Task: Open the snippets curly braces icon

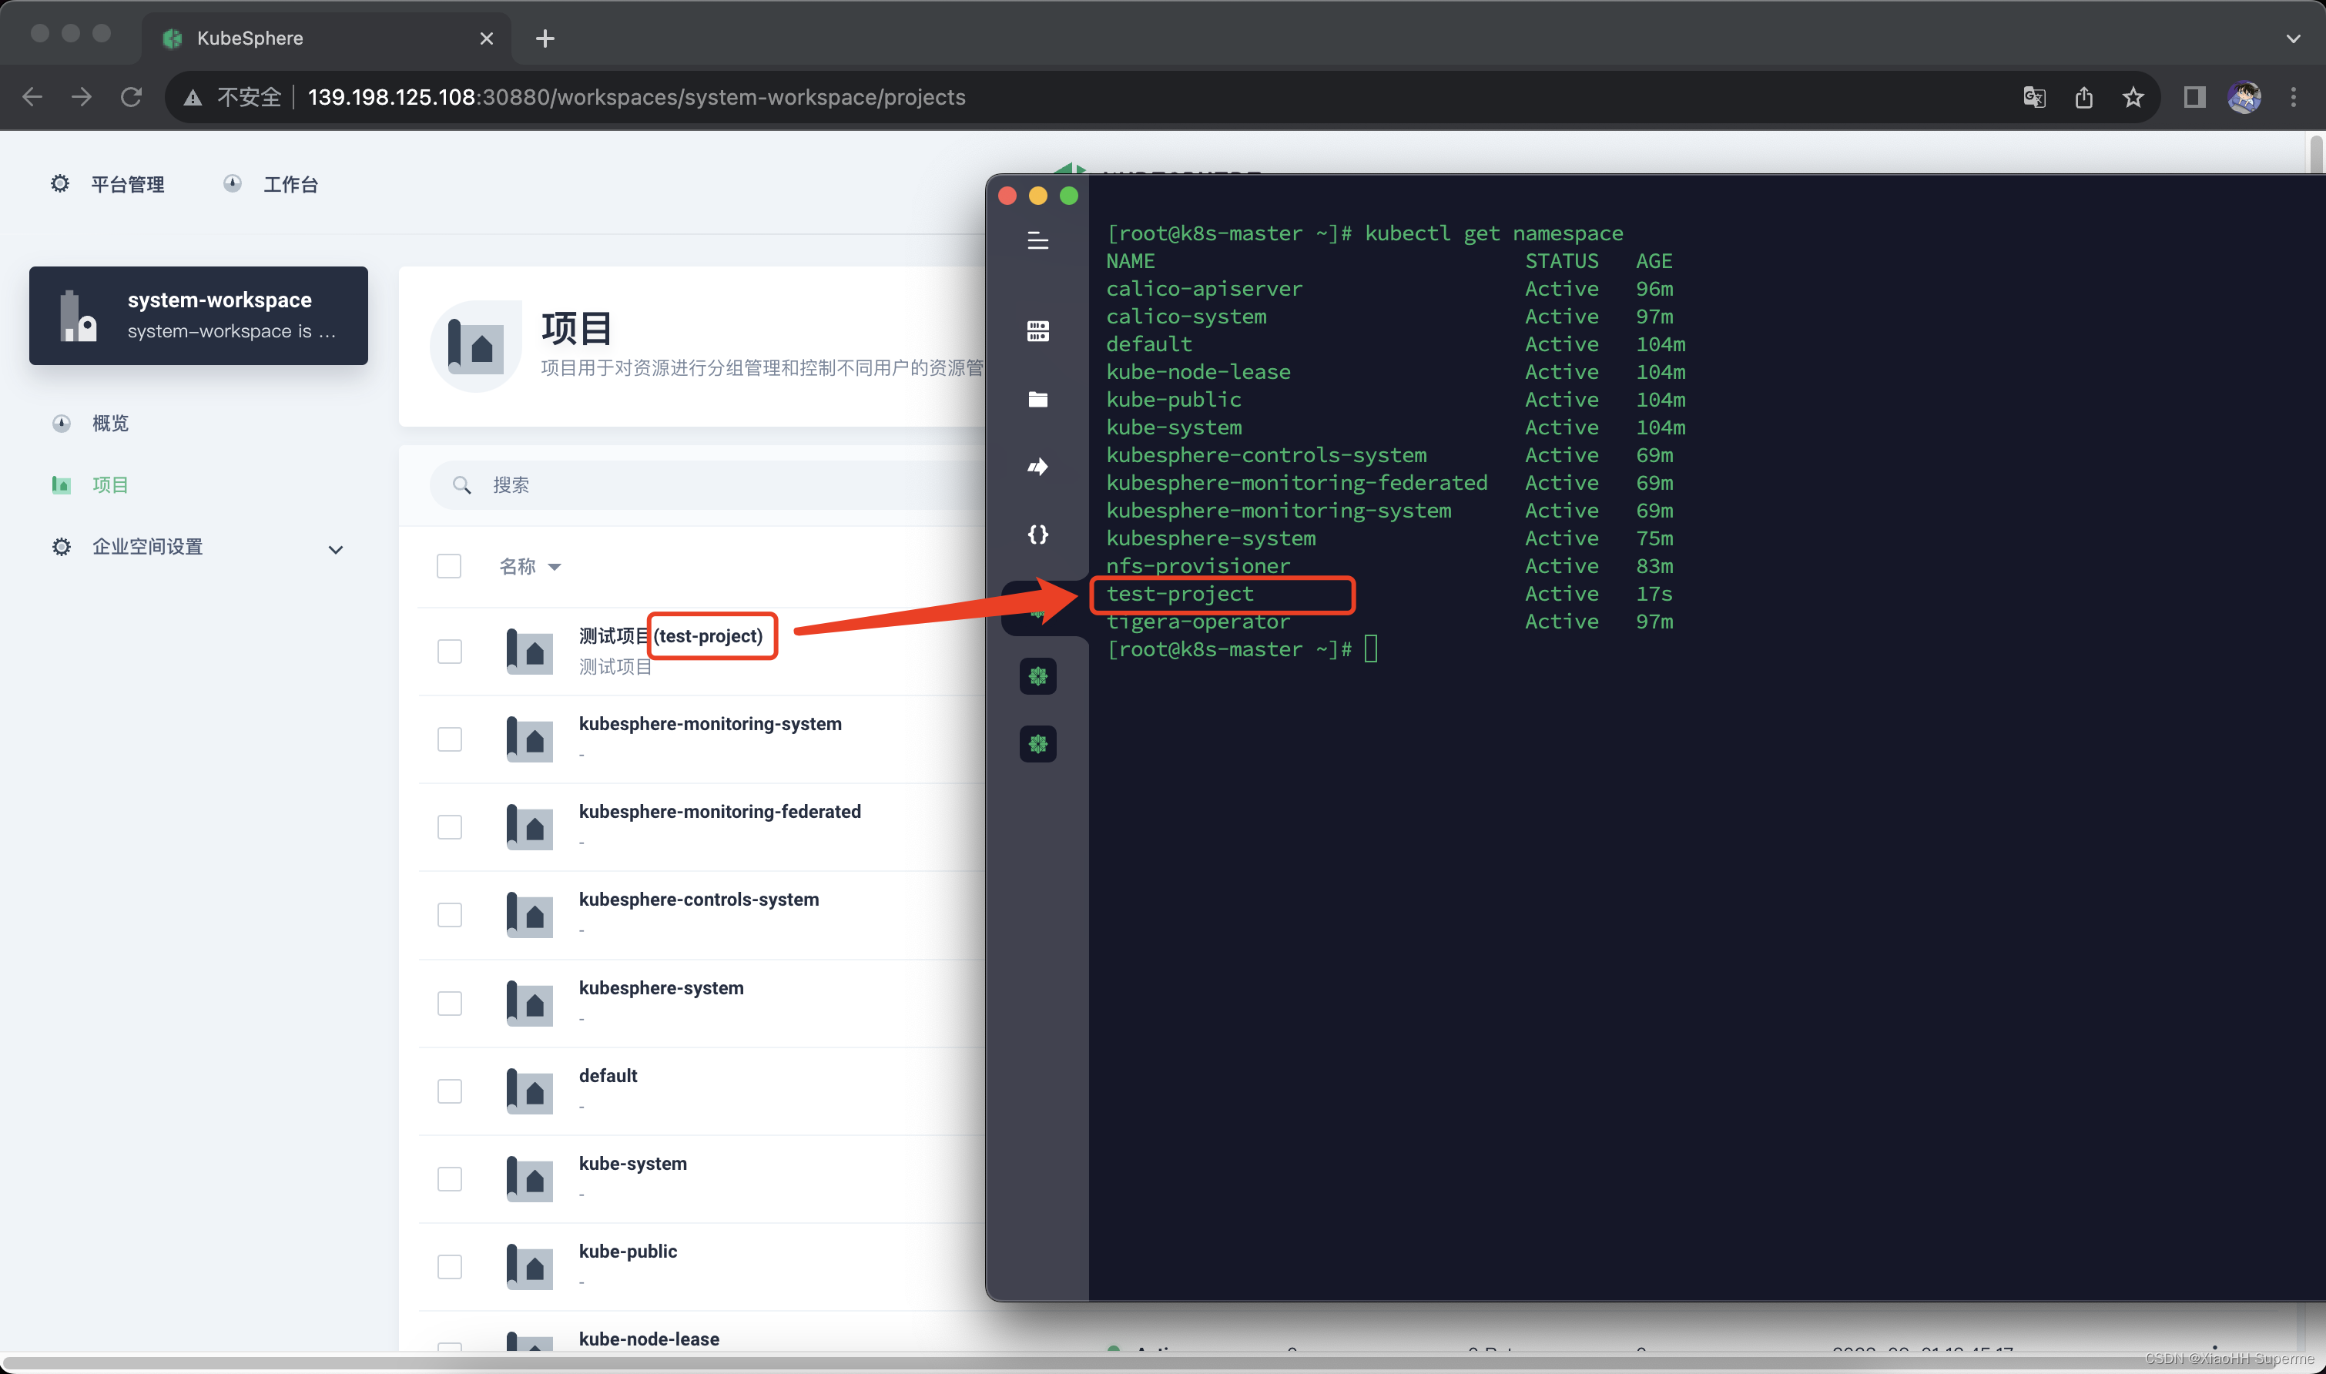Action: click(1037, 535)
